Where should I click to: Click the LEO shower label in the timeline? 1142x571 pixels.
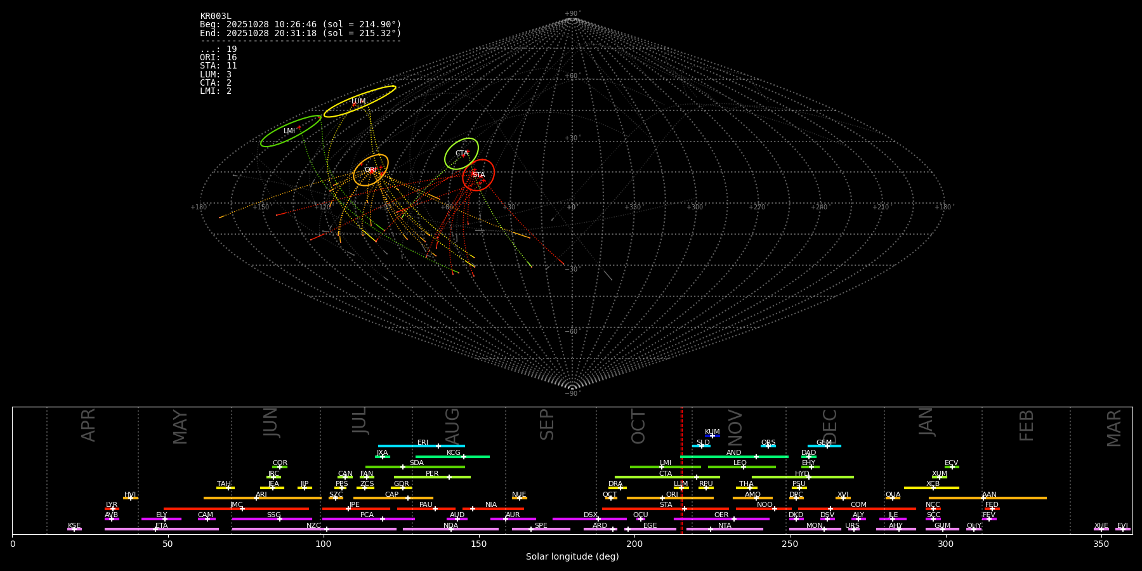tap(740, 463)
